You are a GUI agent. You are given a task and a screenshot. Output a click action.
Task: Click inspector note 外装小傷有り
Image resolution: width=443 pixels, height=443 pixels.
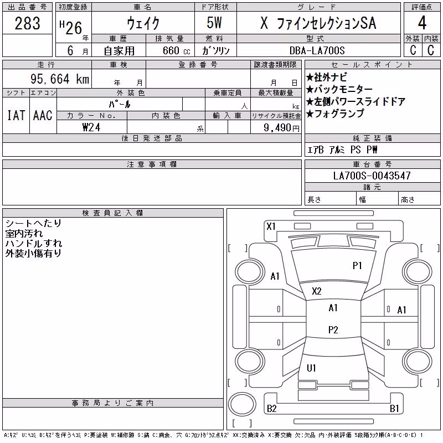click(x=33, y=254)
